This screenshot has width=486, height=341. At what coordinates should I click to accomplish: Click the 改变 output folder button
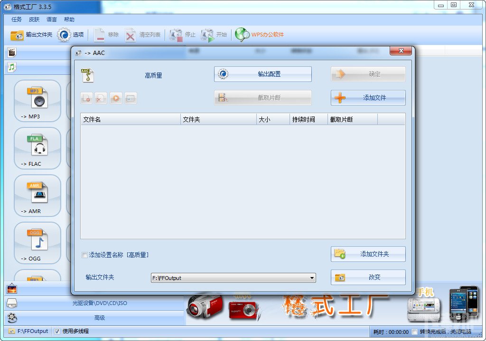click(368, 277)
